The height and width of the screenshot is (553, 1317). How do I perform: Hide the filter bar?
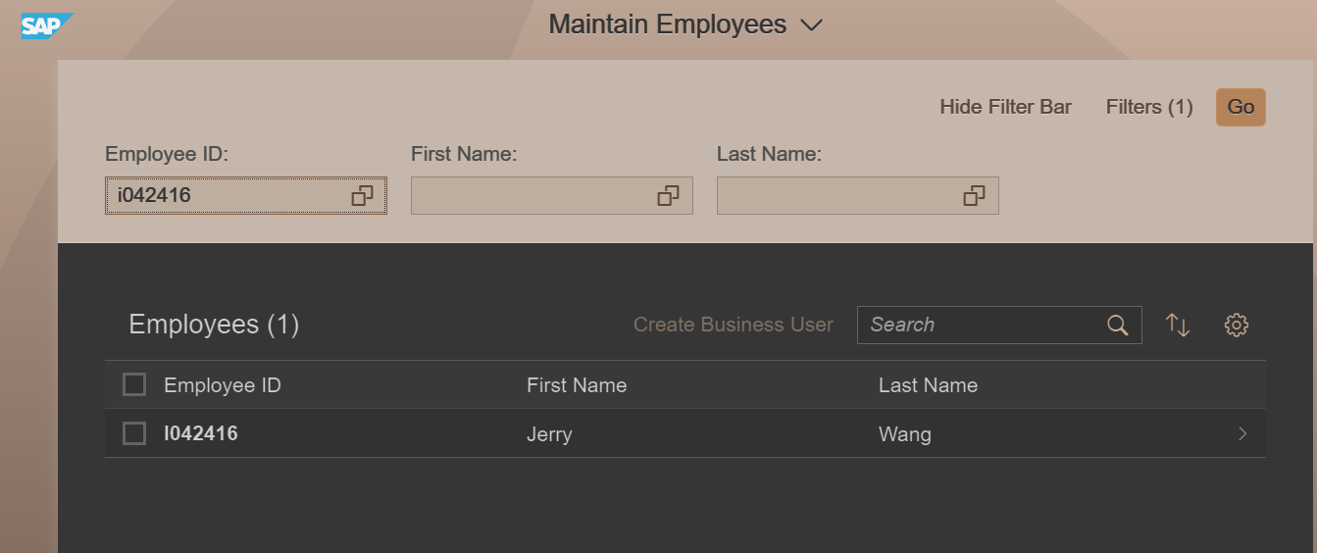click(1005, 107)
